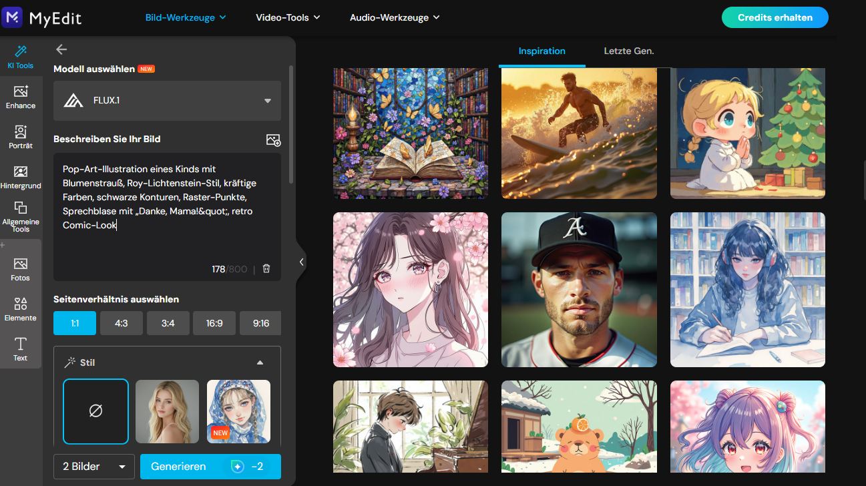Open the 2 Bilder count dropdown
866x486 pixels.
click(94, 467)
